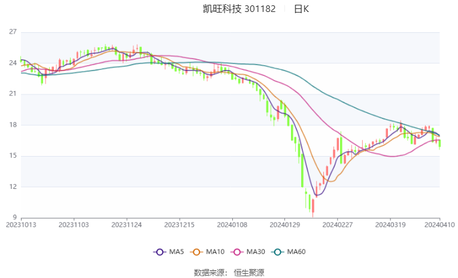Click the 27 price axis label
Image resolution: width=458 pixels, height=278 pixels.
[13, 32]
